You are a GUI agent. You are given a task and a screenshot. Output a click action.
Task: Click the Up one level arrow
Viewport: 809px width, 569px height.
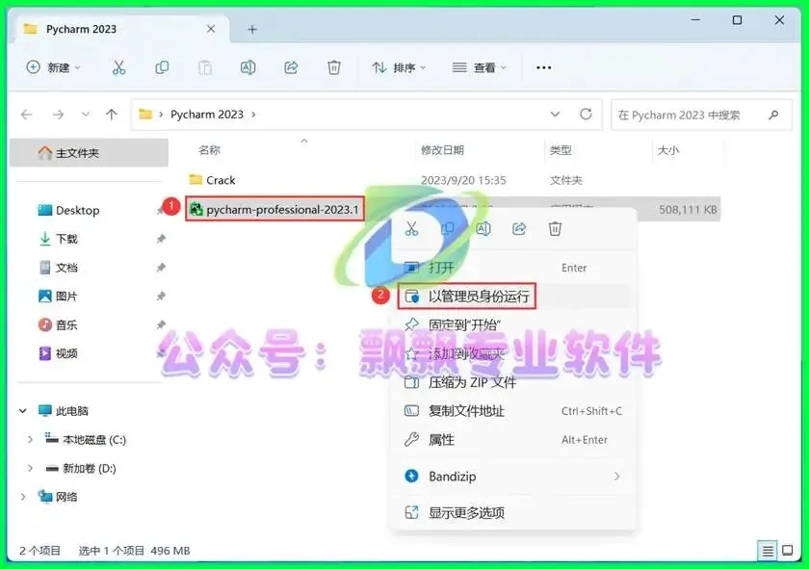(x=112, y=115)
